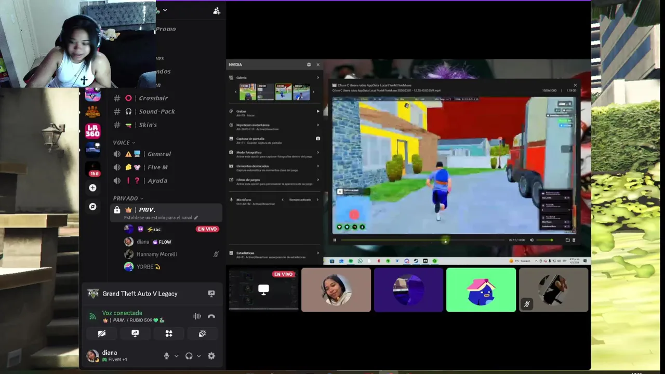Share your screen from voice panel
This screenshot has height=374, width=665.
point(135,333)
